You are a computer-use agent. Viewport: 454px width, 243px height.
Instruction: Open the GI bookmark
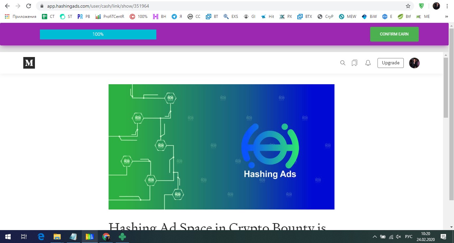pyautogui.click(x=249, y=17)
